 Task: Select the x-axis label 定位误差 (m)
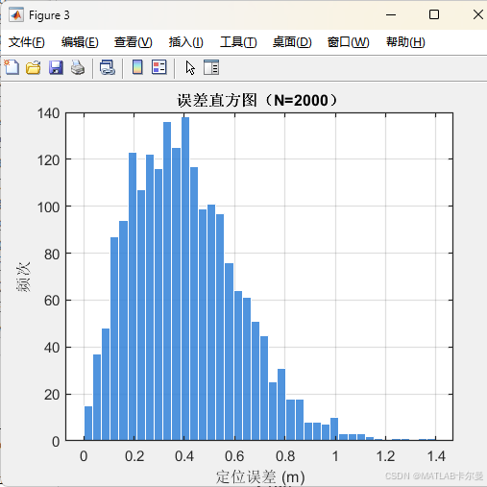pos(260,477)
